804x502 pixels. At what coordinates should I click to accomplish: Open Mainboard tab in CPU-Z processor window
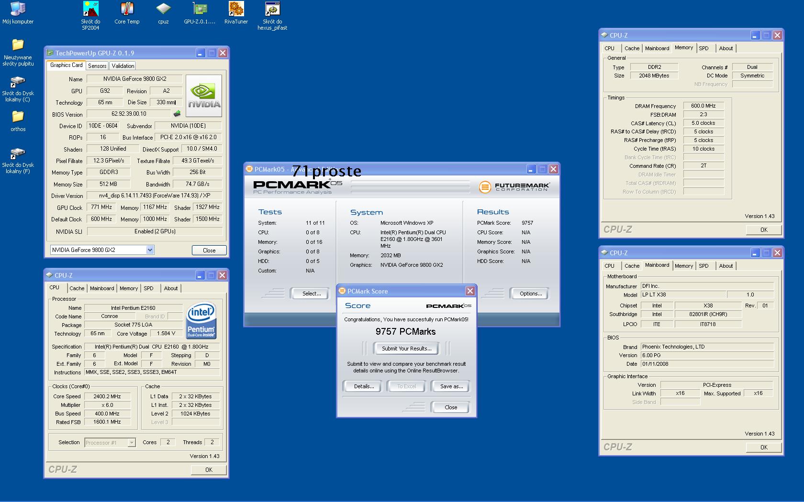pyautogui.click(x=102, y=288)
